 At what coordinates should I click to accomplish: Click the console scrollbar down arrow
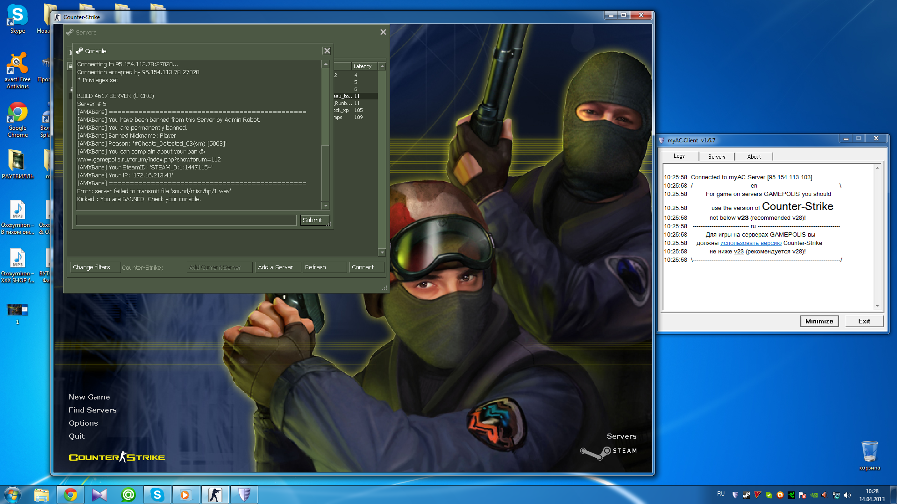[x=326, y=206]
